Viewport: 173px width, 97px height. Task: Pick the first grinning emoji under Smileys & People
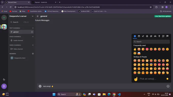(x=135, y=61)
